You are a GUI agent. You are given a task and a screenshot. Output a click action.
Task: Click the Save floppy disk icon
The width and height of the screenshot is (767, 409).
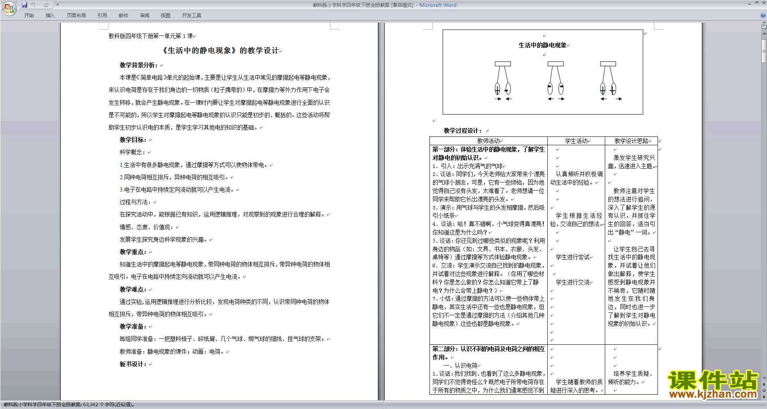click(24, 5)
